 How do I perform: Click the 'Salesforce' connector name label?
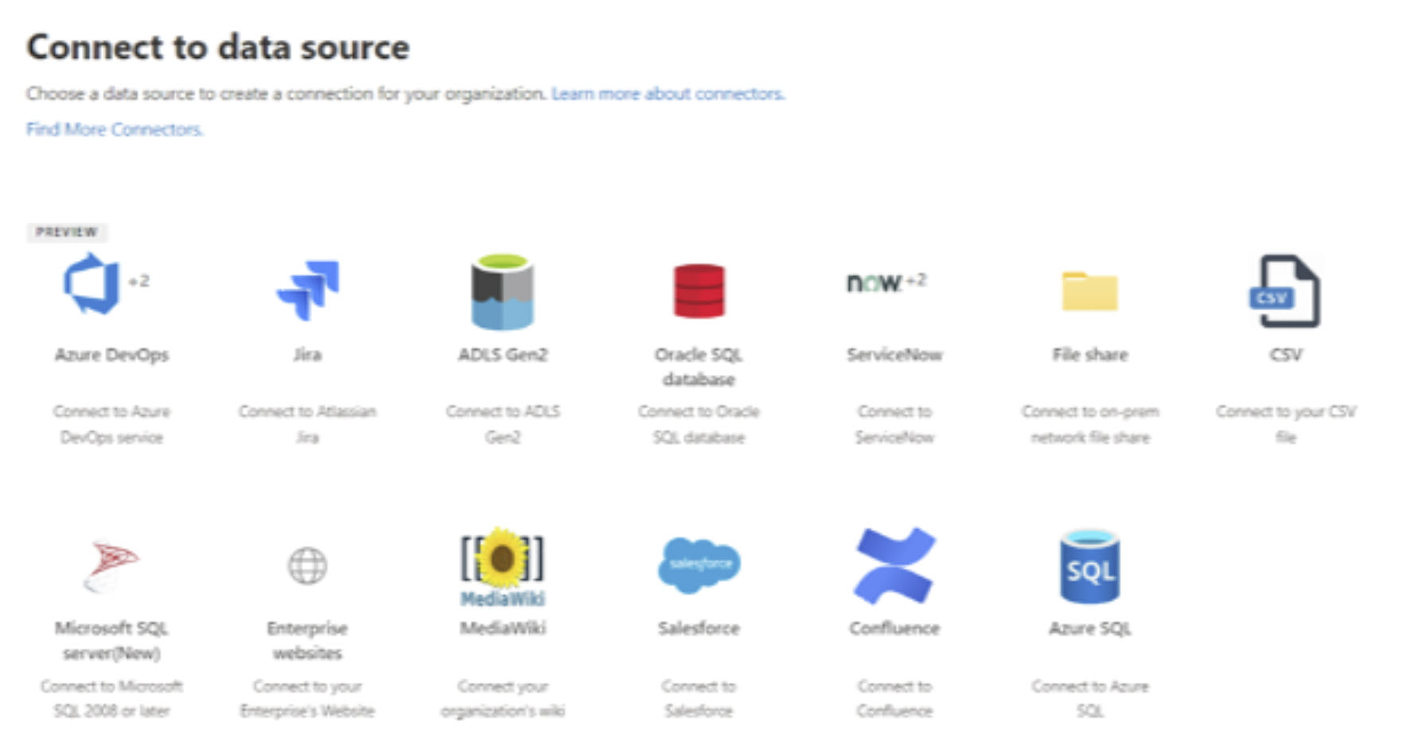[x=699, y=629]
